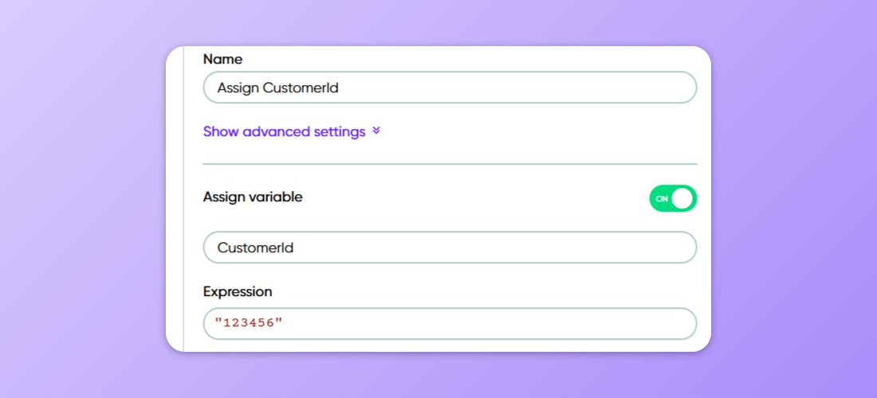Focus the Expression input field
The image size is (877, 398).
tap(450, 324)
